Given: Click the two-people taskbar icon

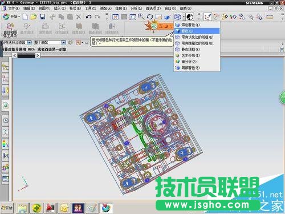Looking at the screenshot, I should pyautogui.click(x=78, y=208).
